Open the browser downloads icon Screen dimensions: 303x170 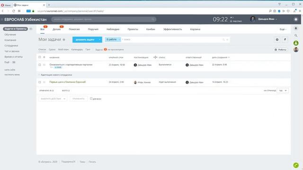click(294, 11)
